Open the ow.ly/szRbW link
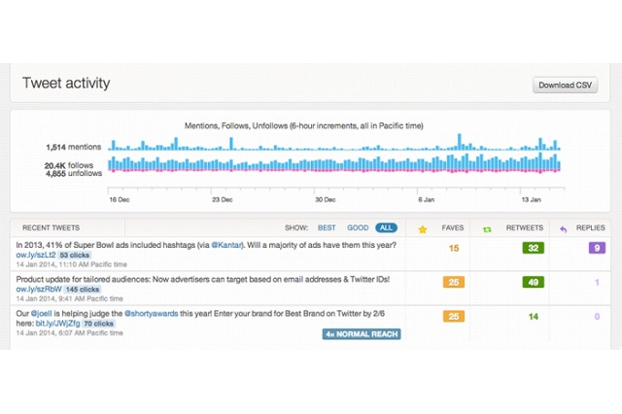 click(38, 289)
